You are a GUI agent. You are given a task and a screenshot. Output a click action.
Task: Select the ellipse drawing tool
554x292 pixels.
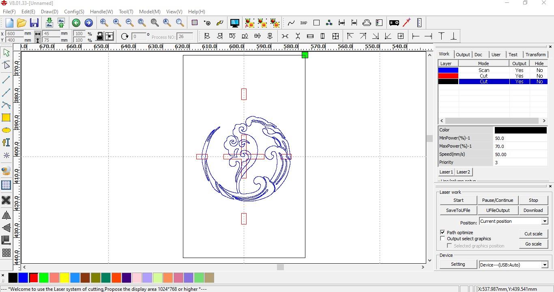pos(6,130)
